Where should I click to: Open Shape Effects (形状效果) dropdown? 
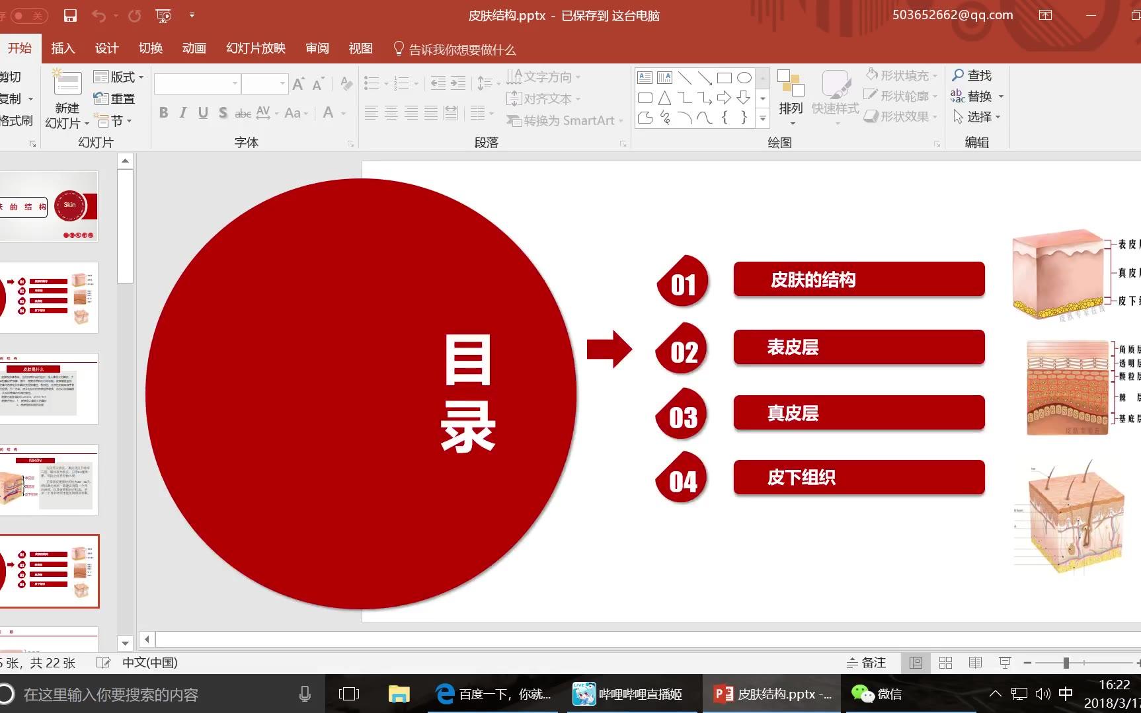coord(902,116)
